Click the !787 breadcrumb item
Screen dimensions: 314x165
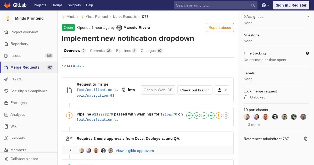(145, 17)
